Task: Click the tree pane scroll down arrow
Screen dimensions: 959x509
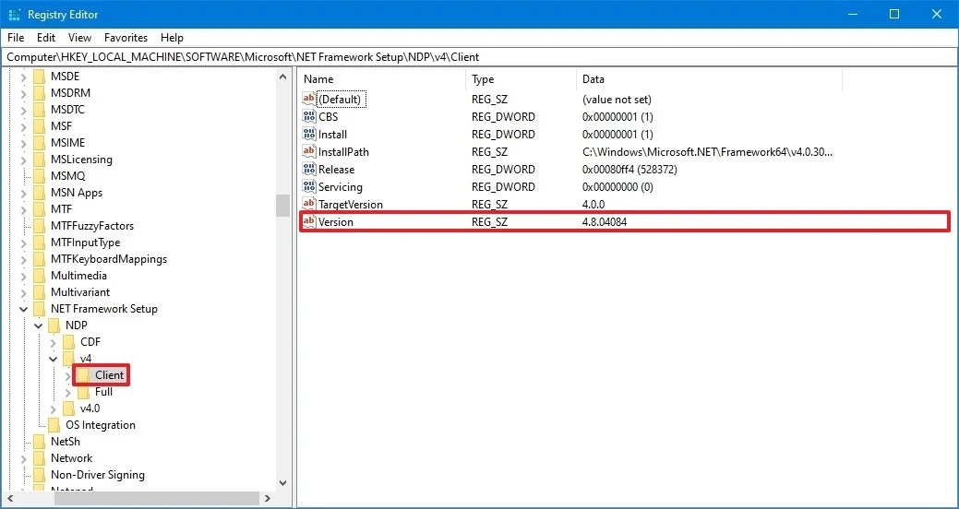Action: coord(282,483)
